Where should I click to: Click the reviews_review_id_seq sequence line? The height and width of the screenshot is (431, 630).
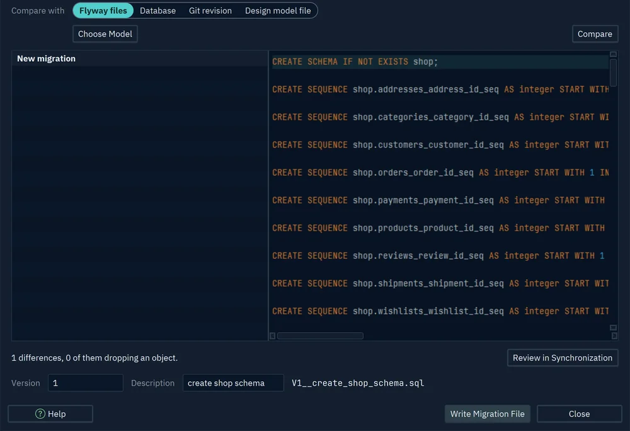[440, 255]
